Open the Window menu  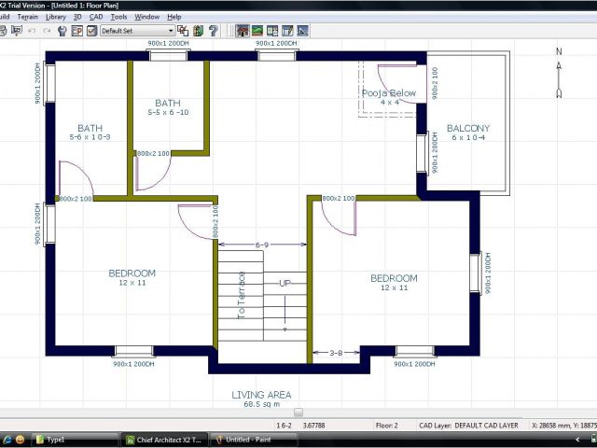pyautogui.click(x=146, y=17)
